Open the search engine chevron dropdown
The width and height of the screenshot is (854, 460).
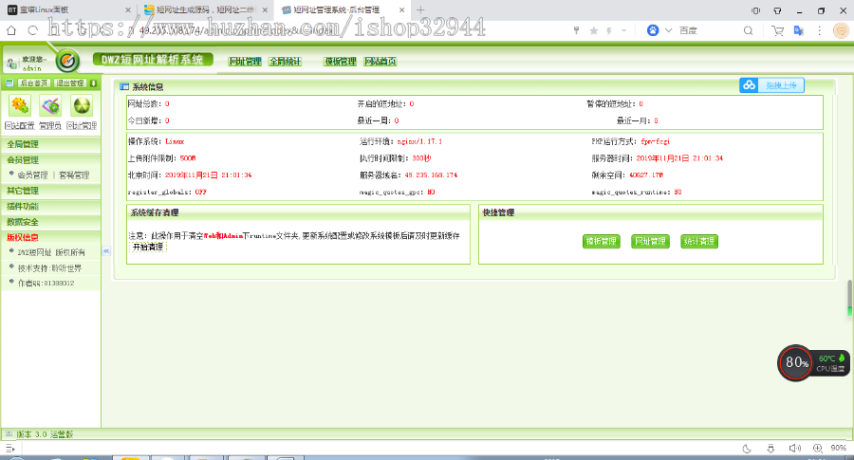668,30
